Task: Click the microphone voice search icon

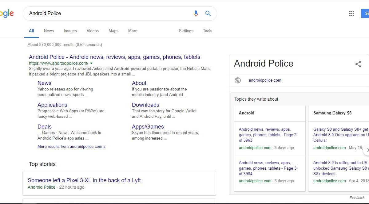Action: [x=196, y=13]
